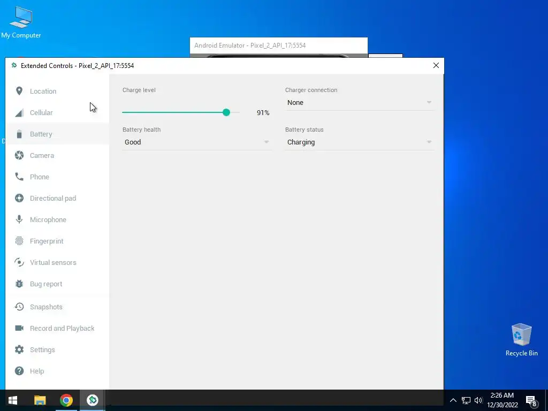Select the Recycle Bin desktop icon
Screen dimensions: 548x411
(521, 340)
